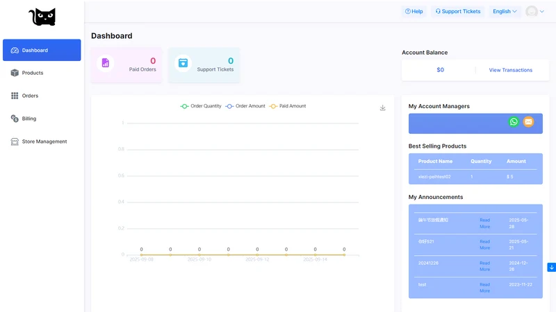Image resolution: width=556 pixels, height=312 pixels.
Task: Toggle the Order Quantity legend series
Action: 201,106
